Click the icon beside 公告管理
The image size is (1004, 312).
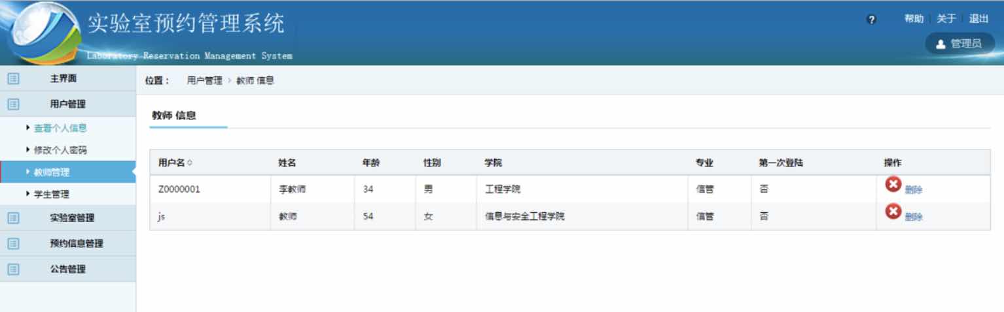pos(13,269)
